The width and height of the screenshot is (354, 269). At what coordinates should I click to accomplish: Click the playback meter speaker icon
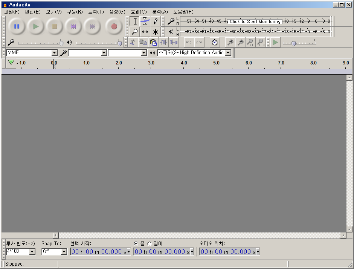[x=171, y=32]
